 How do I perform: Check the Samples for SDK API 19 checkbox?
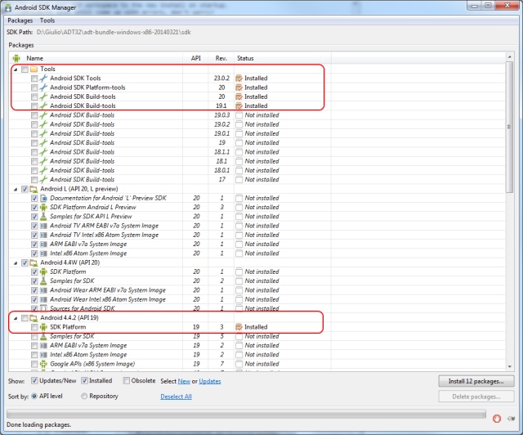click(x=34, y=337)
